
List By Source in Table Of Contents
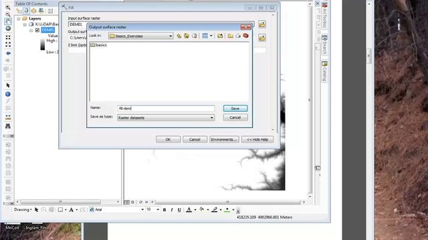click(x=26, y=11)
